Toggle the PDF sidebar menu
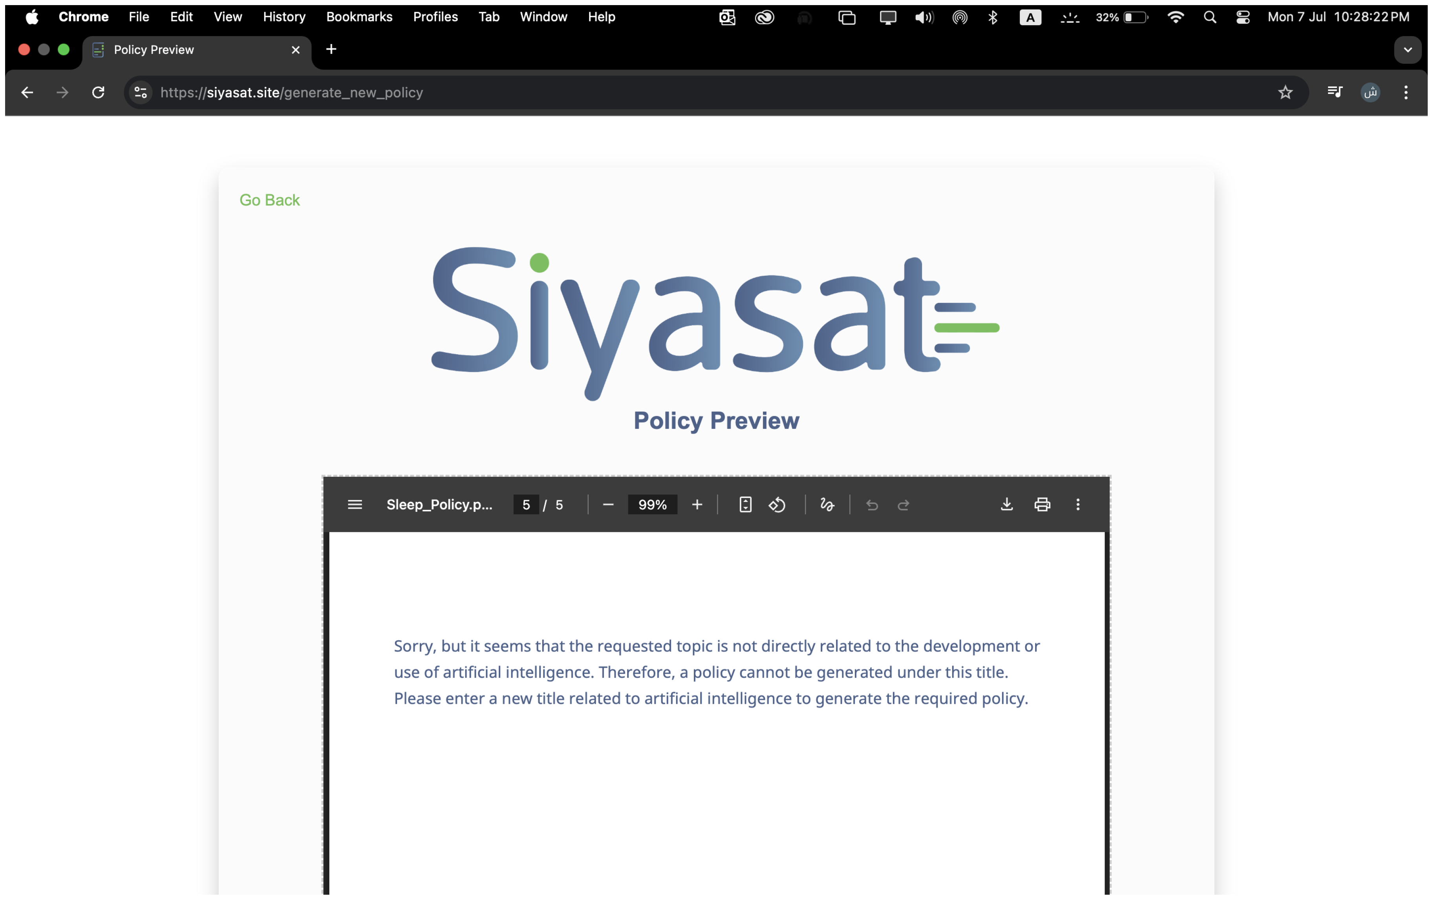Viewport: 1434px width, 901px height. pyautogui.click(x=355, y=504)
